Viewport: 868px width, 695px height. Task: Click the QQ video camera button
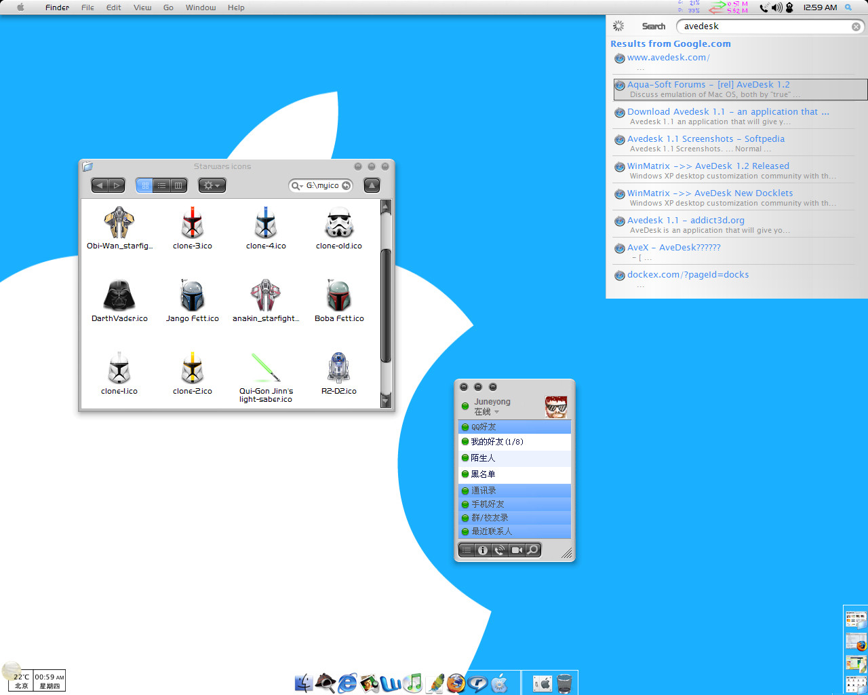click(517, 550)
